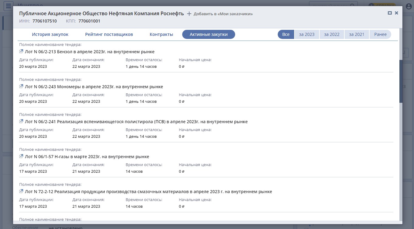Image resolution: width=414 pixels, height=229 pixels.
Task: Open tender Лот N 72-2-12 смазочных материалов
Action: 148,192
